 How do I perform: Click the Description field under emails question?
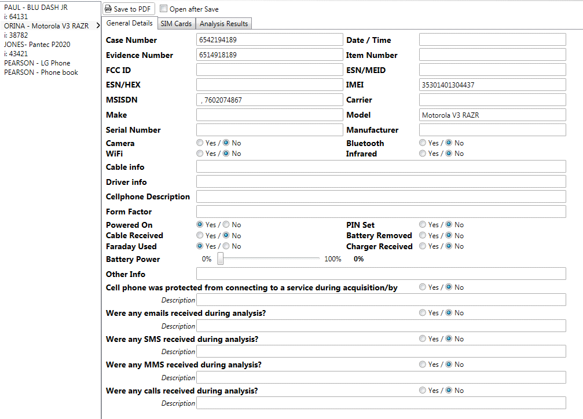[381, 326]
